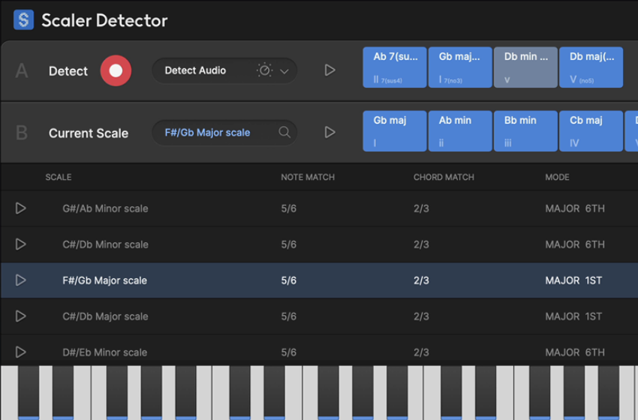Viewport: 638px width, 420px height.
Task: Preview the D#/Eb Minor scale
Action: (21, 352)
